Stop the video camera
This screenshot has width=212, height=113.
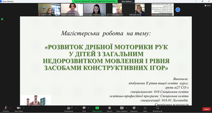[x=18, y=109]
